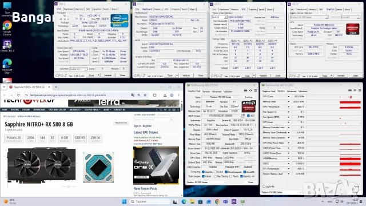Viewport: 366px width, 206px height.
Task: Open Chrome downloads icon
Action: tap(165, 95)
